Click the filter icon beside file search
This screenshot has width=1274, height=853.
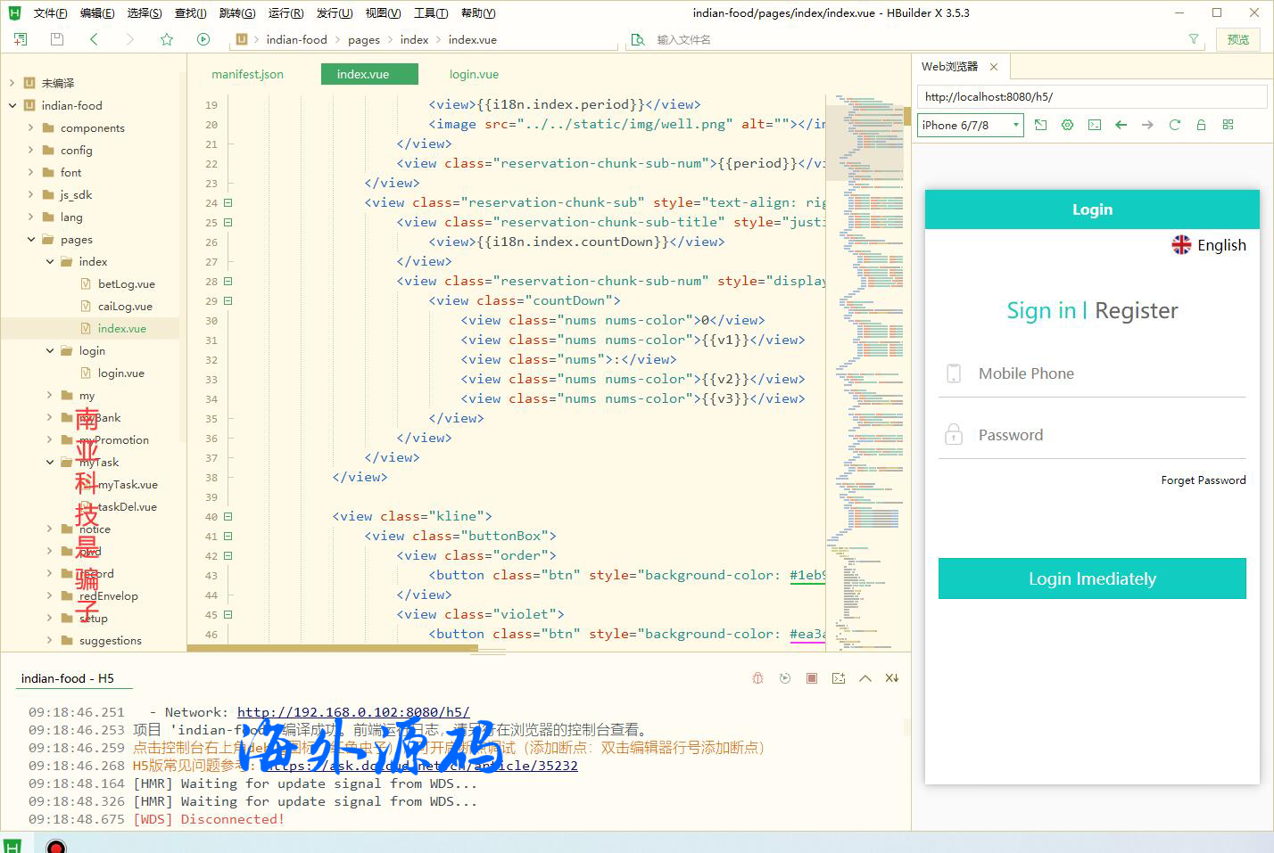pos(1194,39)
